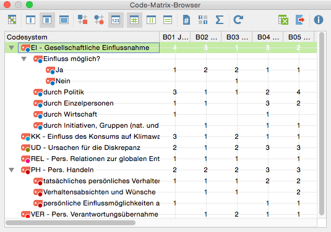Select the B04 column header

coord(267,37)
